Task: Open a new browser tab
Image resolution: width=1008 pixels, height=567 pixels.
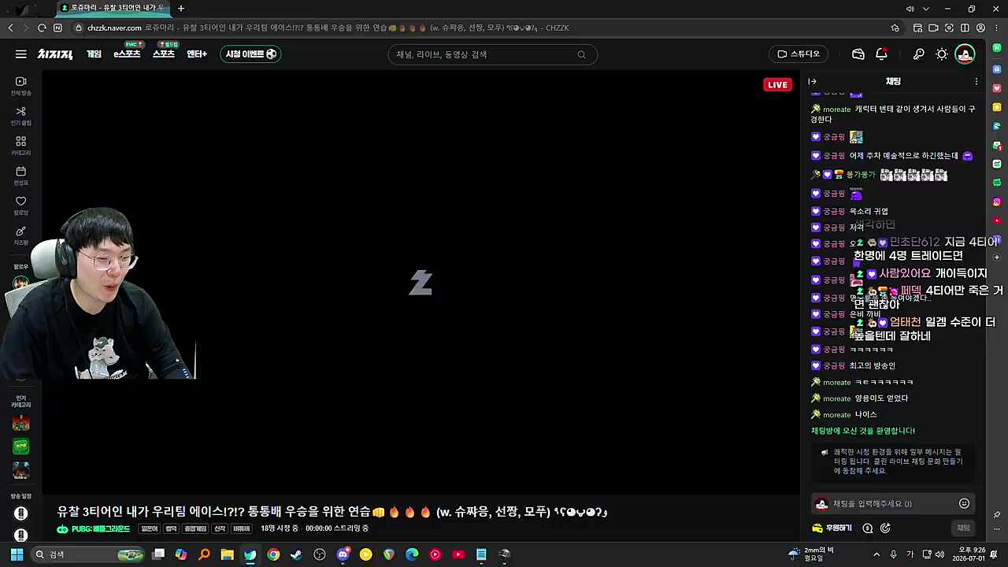Action: (181, 9)
